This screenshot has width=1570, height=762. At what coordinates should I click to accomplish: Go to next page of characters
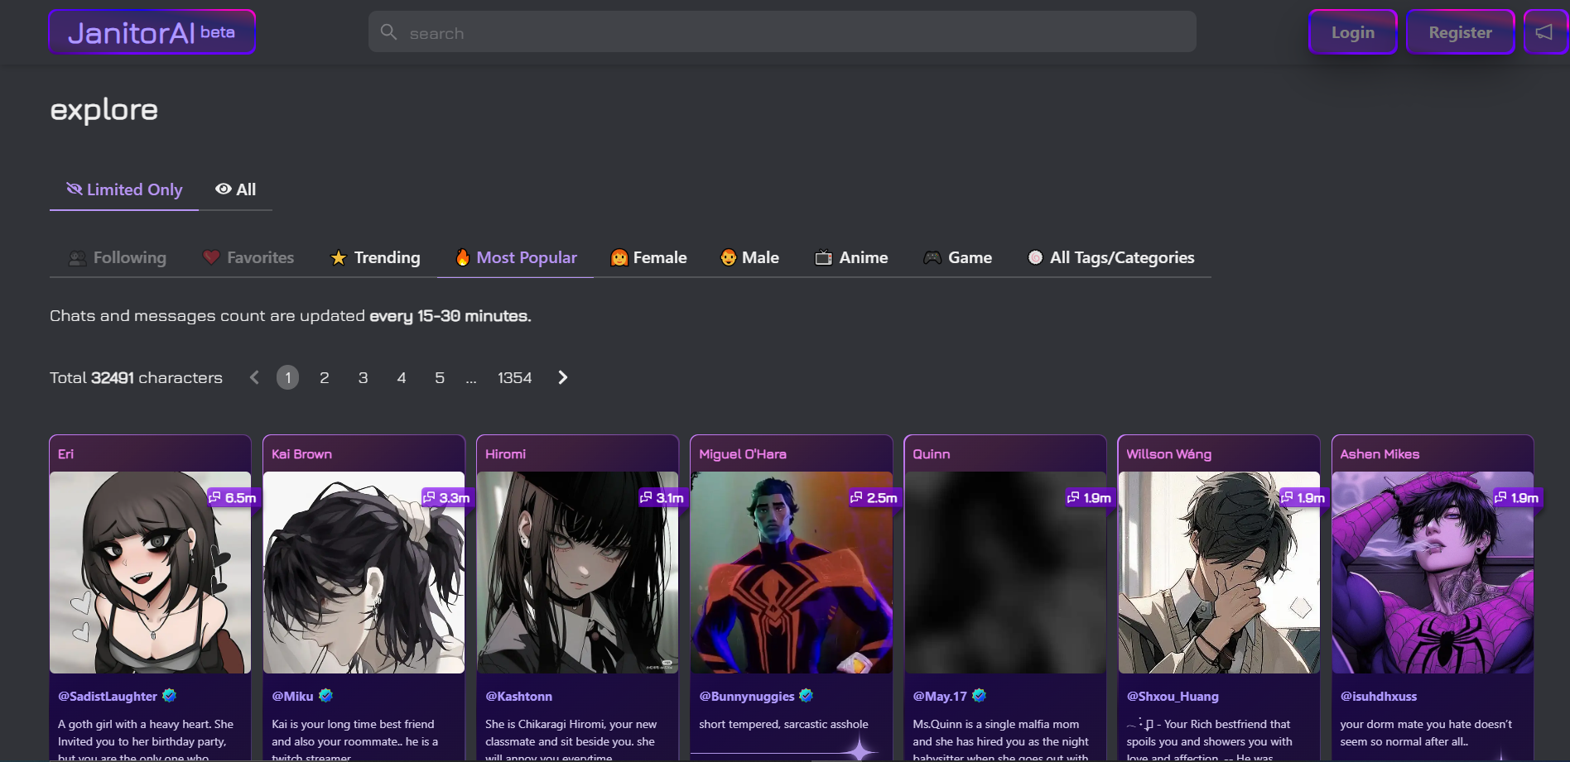563,377
